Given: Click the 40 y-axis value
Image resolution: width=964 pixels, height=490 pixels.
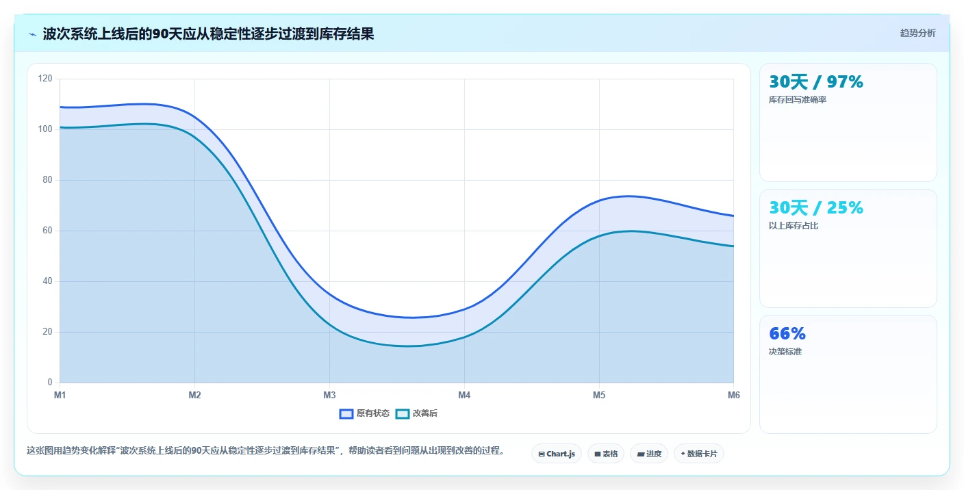Looking at the screenshot, I should coord(47,281).
